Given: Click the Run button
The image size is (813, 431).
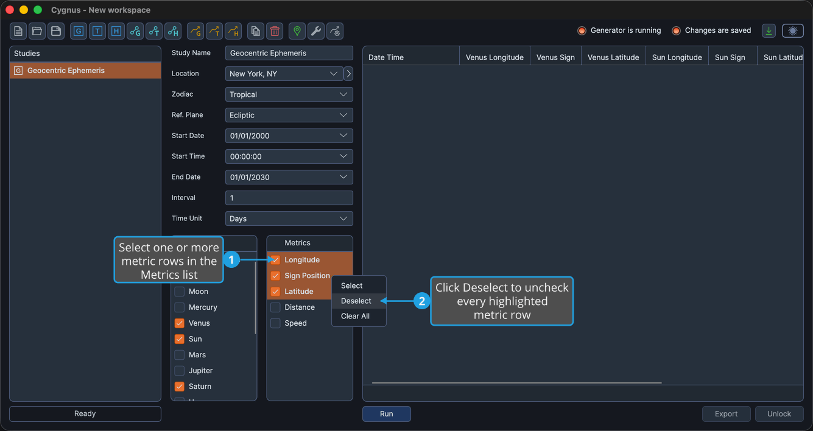Looking at the screenshot, I should click(x=387, y=414).
